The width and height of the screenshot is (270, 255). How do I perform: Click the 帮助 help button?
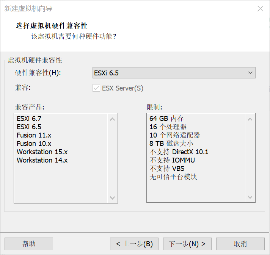click(29, 244)
